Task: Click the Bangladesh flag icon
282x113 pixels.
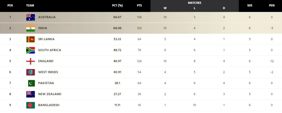Action: [31, 105]
